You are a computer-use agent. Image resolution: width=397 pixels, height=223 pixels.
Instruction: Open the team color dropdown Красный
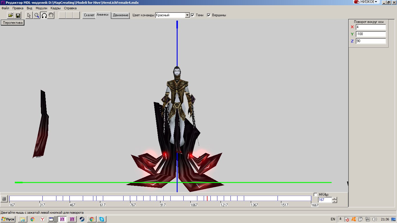[173, 15]
